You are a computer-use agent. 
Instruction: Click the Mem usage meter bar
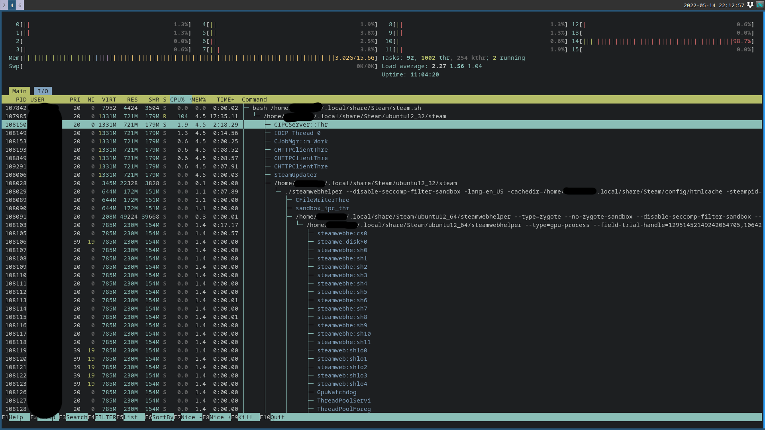(x=193, y=58)
